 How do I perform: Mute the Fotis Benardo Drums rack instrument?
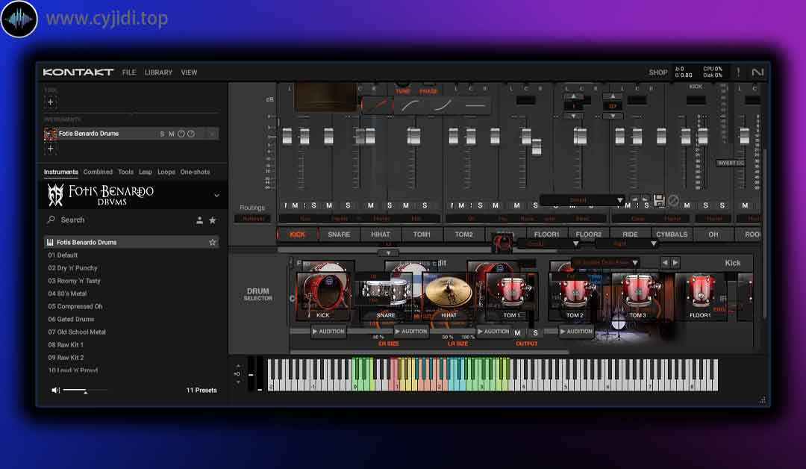pos(172,134)
